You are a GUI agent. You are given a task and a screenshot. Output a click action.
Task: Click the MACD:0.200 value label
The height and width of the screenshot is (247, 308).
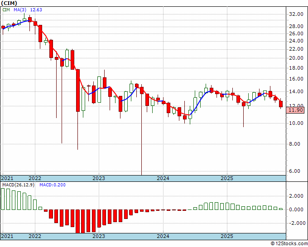click(53, 185)
